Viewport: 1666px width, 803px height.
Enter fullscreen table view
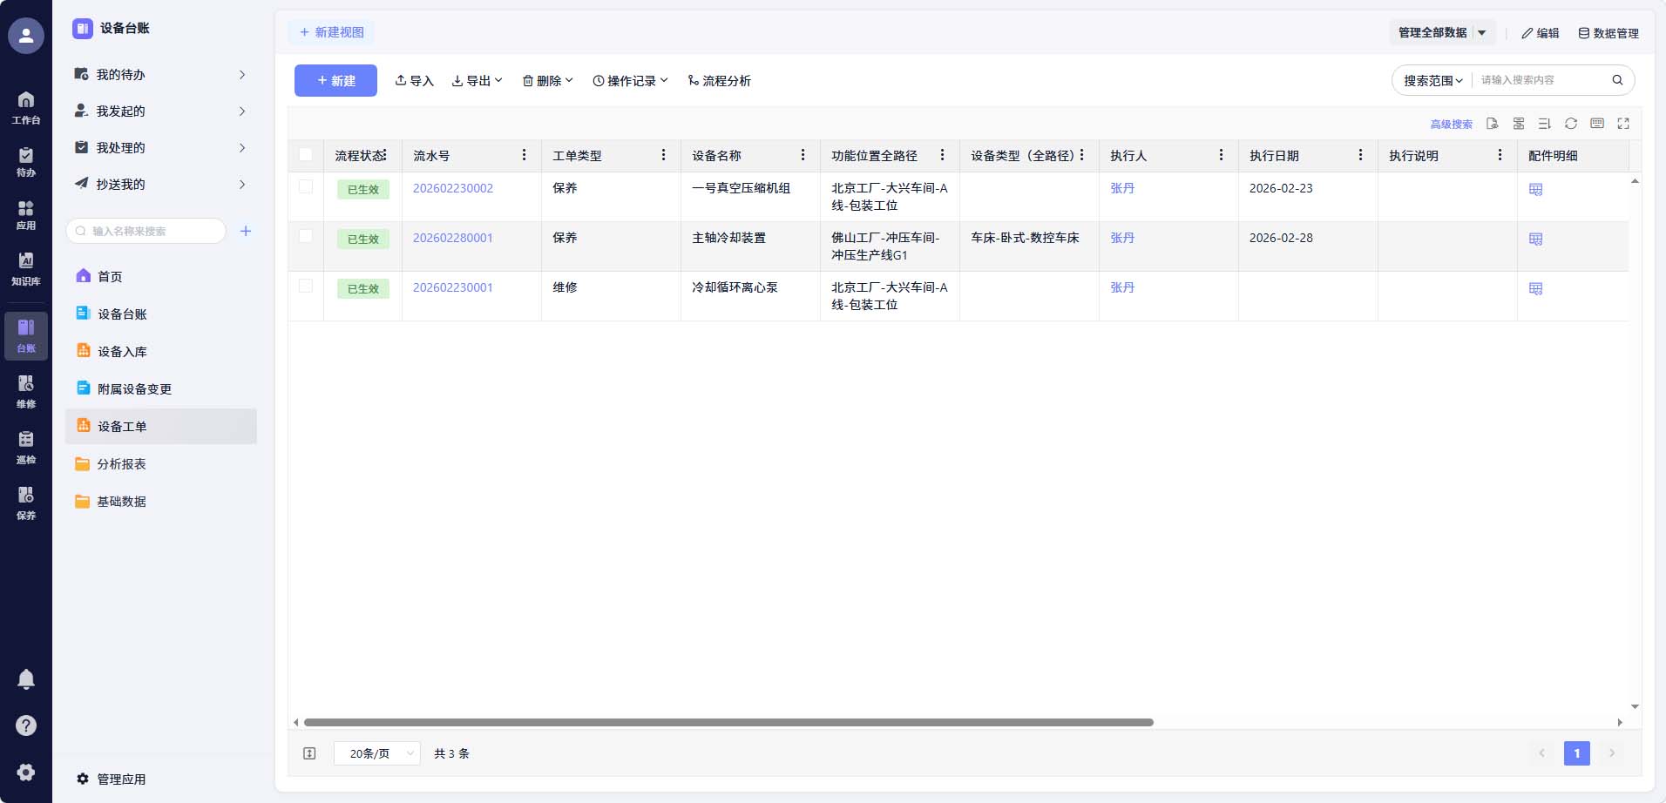(1623, 124)
